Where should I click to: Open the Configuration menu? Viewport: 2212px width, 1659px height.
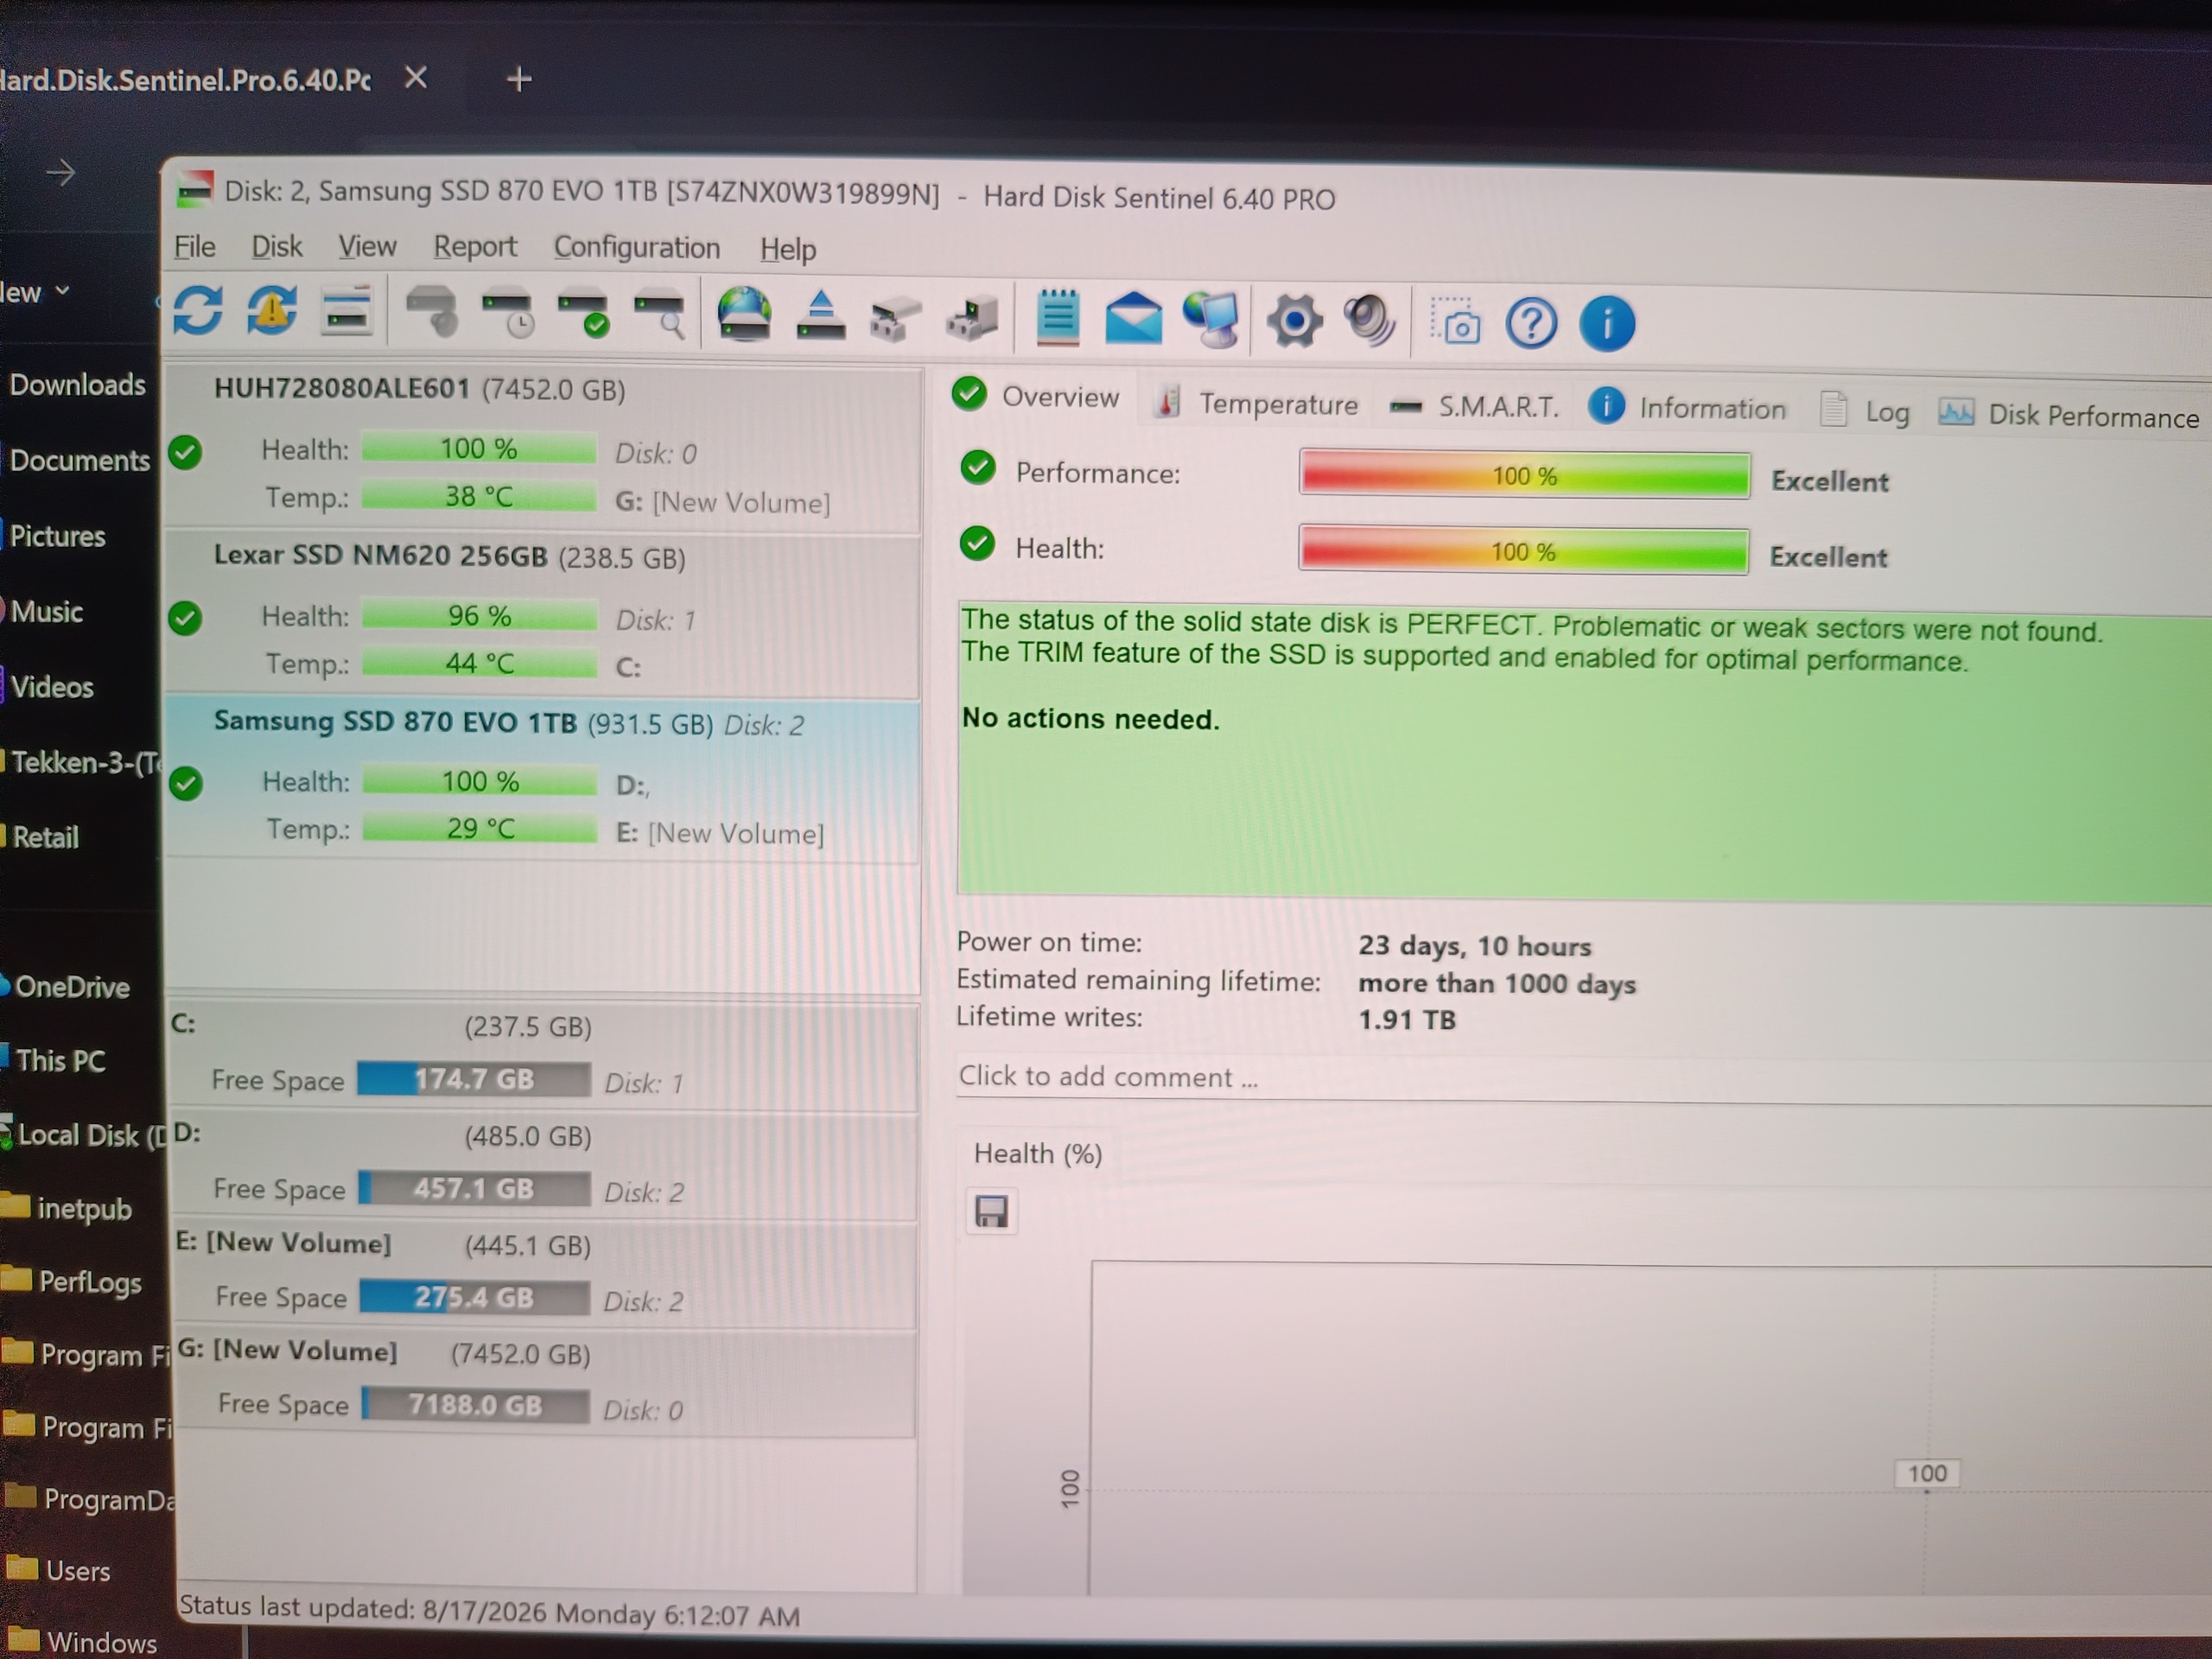click(637, 248)
